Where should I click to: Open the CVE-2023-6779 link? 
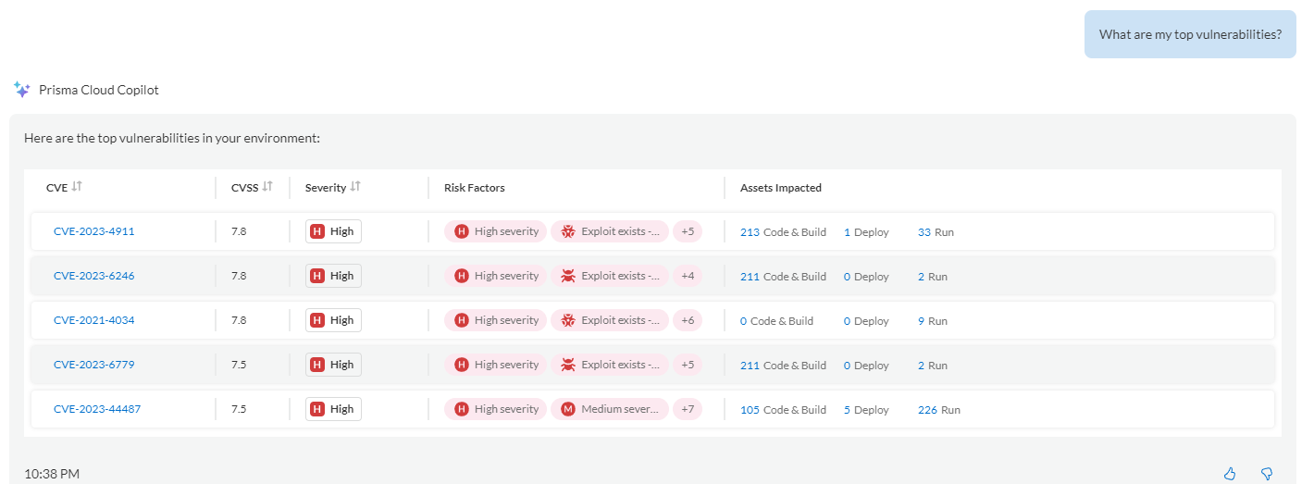94,365
